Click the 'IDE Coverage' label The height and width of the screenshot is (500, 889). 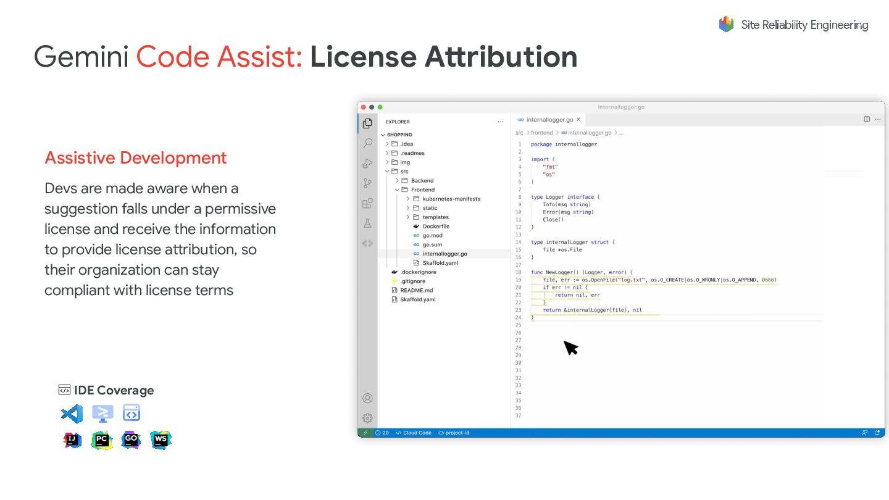(x=114, y=390)
